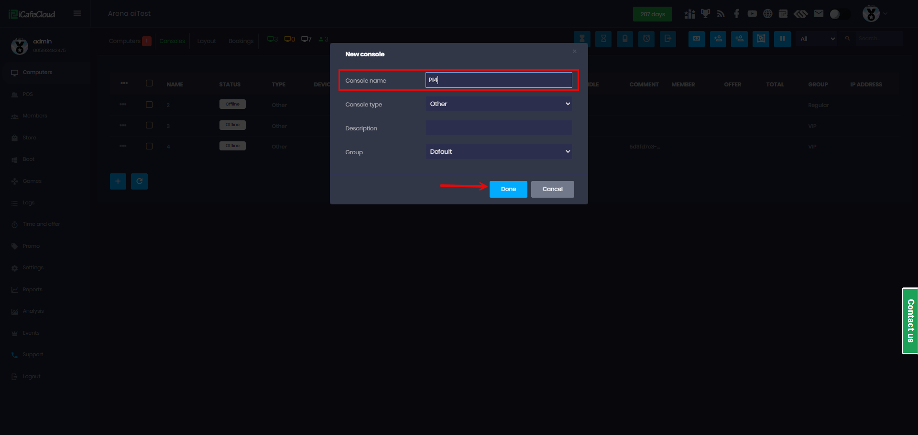Tick the select-all checkbox in table header
The height and width of the screenshot is (435, 918).
coord(149,84)
